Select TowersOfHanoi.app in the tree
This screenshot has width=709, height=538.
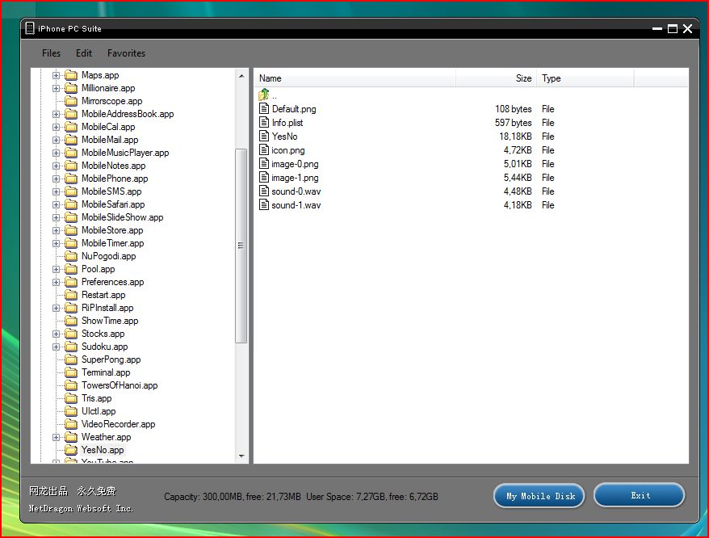click(x=120, y=385)
